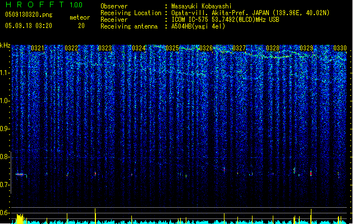Click the 0328 time marker

tap(273, 48)
